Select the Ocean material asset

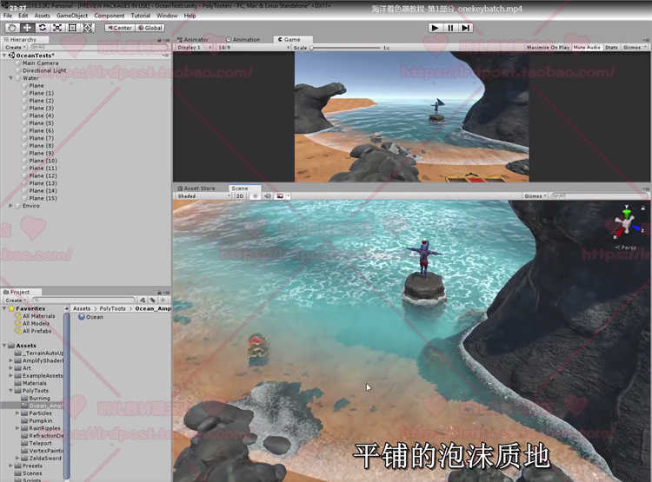pos(90,317)
